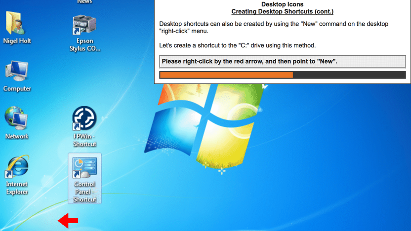The image size is (411, 231).
Task: Click the partially visible "News" label
Action: [84, 2]
